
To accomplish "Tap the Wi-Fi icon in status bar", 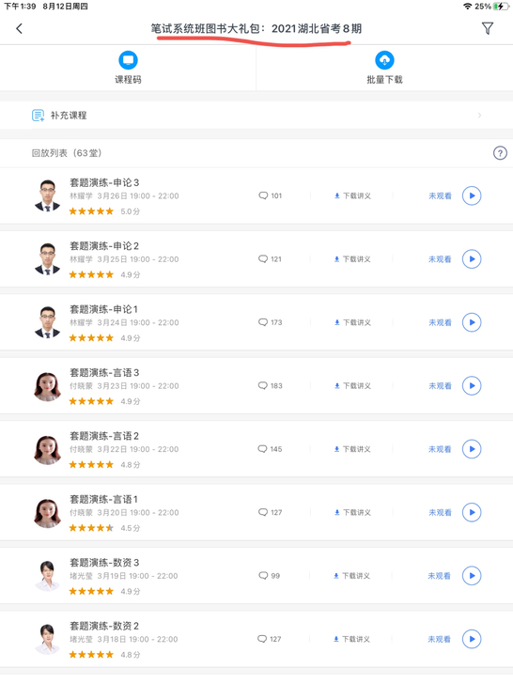I will click(x=468, y=6).
